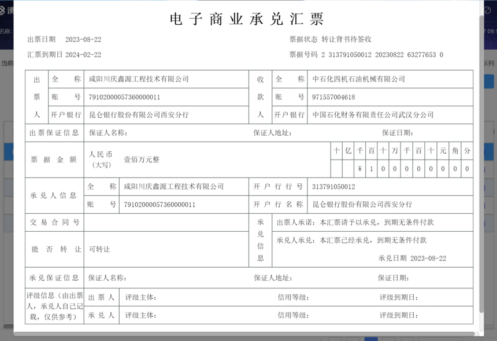Select the amount in words 壹佰万元整
Image resolution: width=497 pixels, height=341 pixels.
(x=142, y=160)
